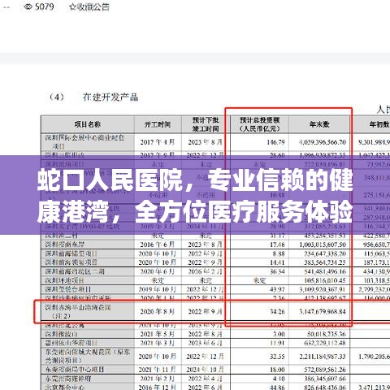Screen dimensions: 390x390
Task: Click the star favorite icon
Action: [72, 6]
